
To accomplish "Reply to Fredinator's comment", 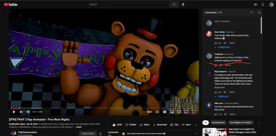I will click(x=228, y=65).
